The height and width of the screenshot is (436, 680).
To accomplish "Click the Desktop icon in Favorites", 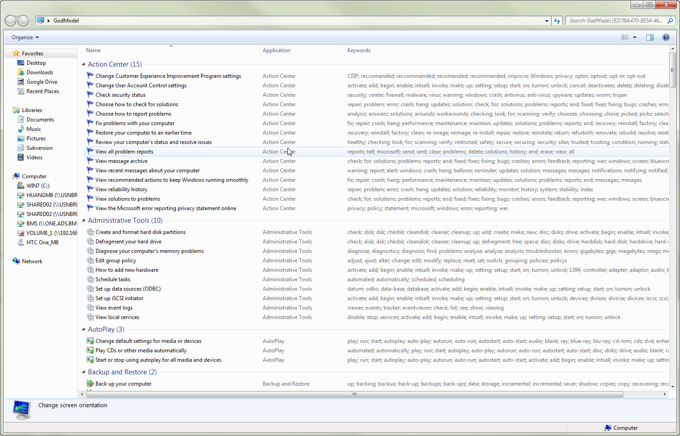I will (x=21, y=63).
